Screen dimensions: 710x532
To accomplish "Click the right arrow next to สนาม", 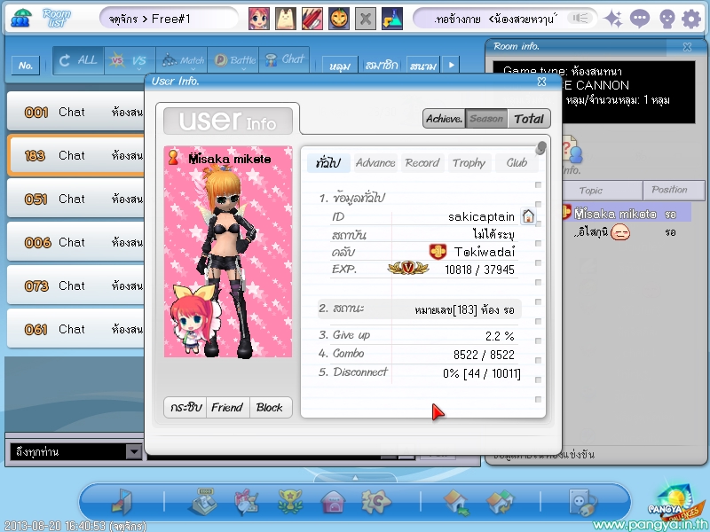I will click(x=451, y=65).
